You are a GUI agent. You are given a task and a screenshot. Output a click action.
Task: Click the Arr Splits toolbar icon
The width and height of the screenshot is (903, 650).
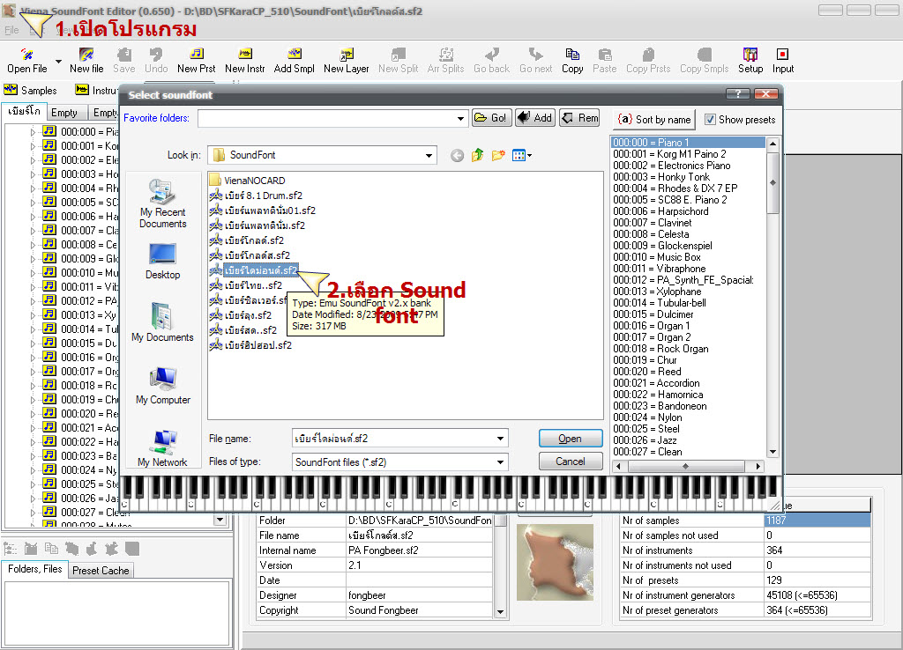point(445,61)
